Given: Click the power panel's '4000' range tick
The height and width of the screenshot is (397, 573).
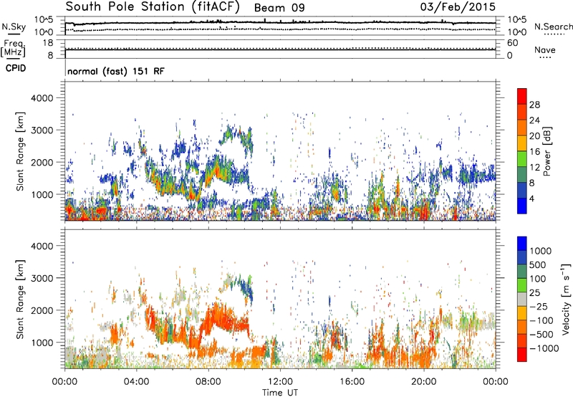Looking at the screenshot, I should tap(42, 98).
